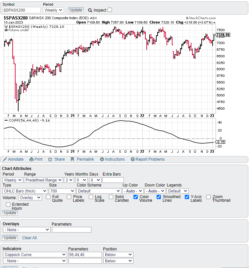Enable Price Labels checkbox
Image resolution: width=249 pixels, height=268 pixels.
coord(69,197)
